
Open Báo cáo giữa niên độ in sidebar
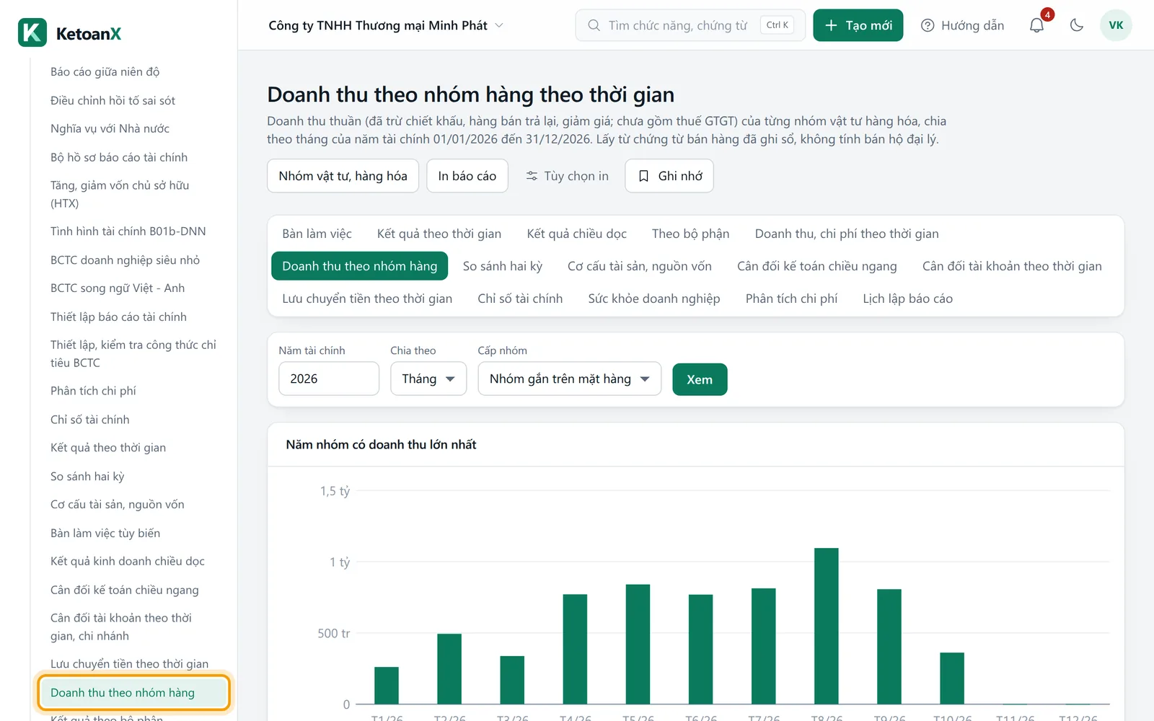click(105, 71)
